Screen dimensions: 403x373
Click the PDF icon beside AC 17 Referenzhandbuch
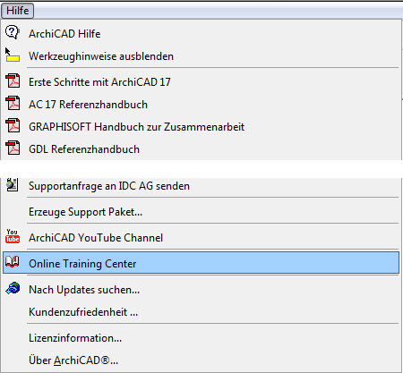[13, 103]
